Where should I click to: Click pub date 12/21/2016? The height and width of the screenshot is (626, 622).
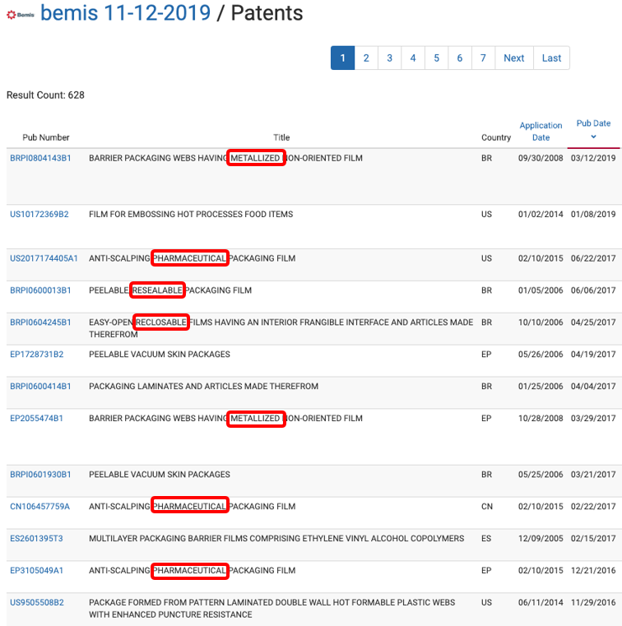point(593,571)
